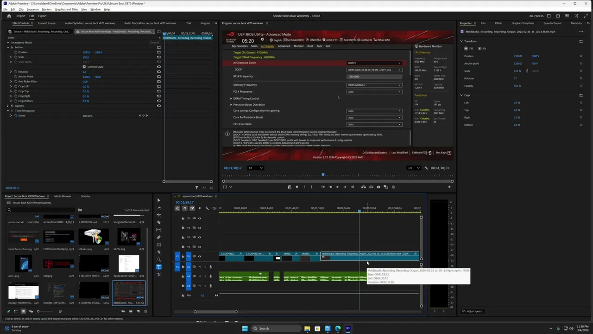Add a marker in the timeline header

(200, 208)
